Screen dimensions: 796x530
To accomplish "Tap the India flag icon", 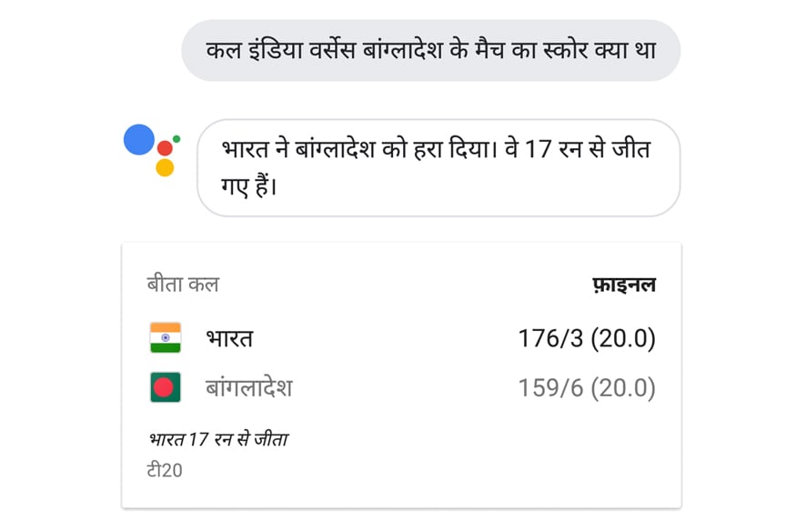I will pyautogui.click(x=166, y=337).
